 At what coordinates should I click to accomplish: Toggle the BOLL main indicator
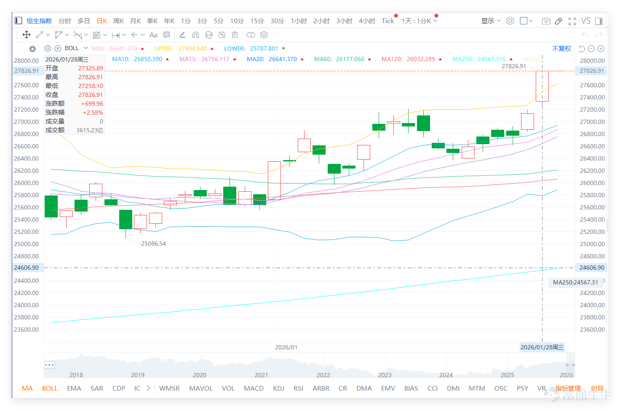(50, 388)
